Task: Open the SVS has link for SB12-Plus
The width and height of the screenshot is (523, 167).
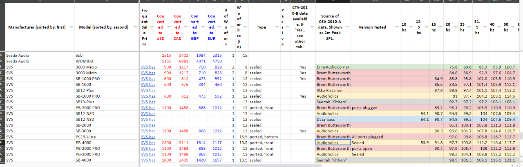Action: click(148, 90)
